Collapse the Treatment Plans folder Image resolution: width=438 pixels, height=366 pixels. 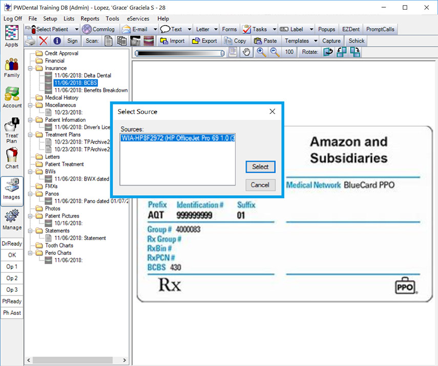[x=30, y=135]
